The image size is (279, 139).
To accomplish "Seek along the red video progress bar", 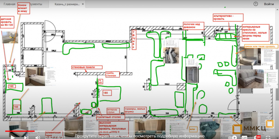I will click(20, 131).
